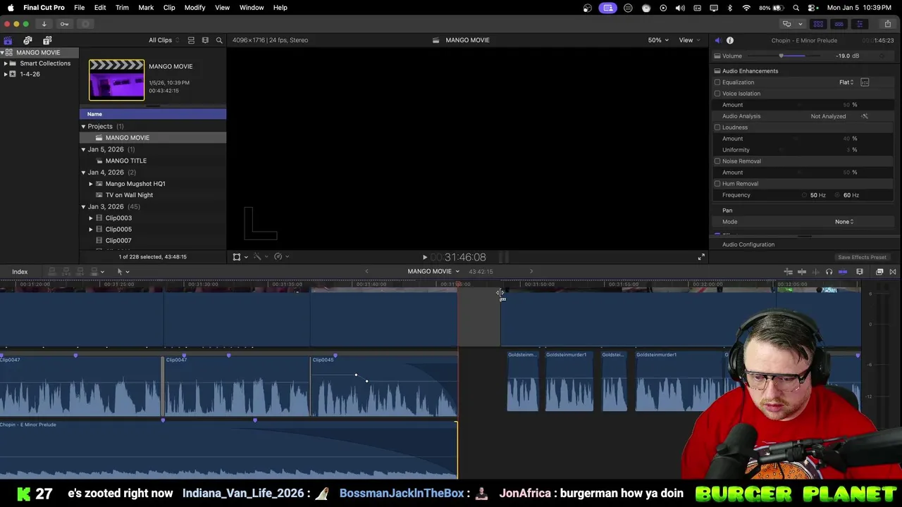
Task: Open the Photos and Audio sidebar
Action: click(x=27, y=40)
